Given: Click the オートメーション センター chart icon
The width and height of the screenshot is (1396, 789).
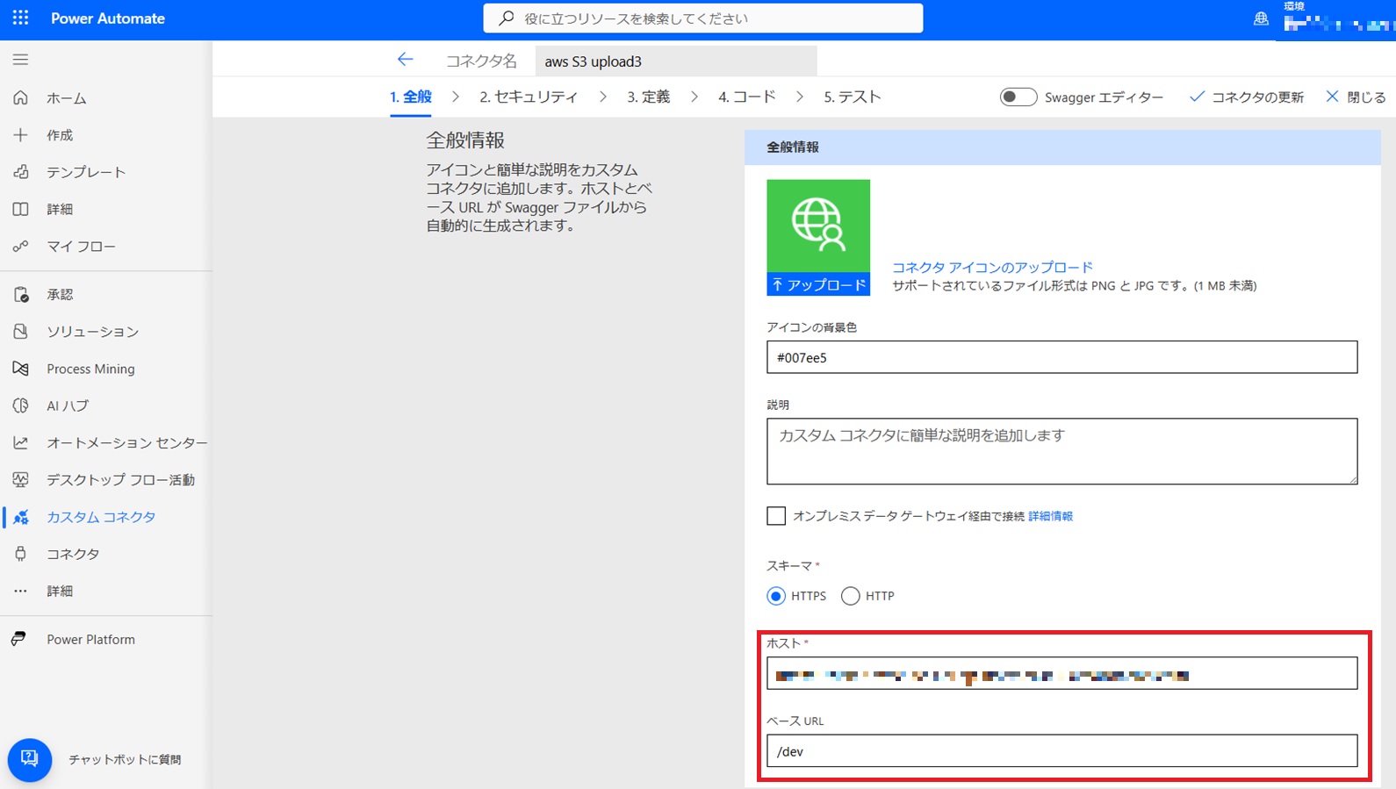Looking at the screenshot, I should pos(20,442).
